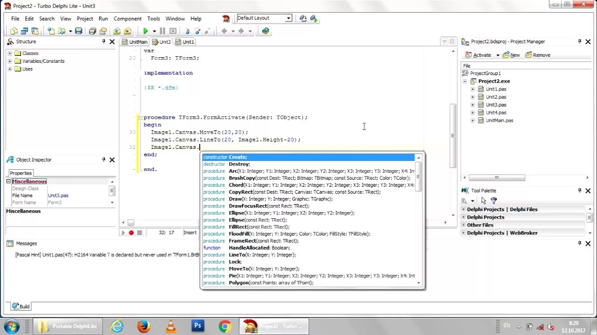Image resolution: width=597 pixels, height=335 pixels.
Task: Open Photoshop from the taskbar
Action: (x=198, y=326)
